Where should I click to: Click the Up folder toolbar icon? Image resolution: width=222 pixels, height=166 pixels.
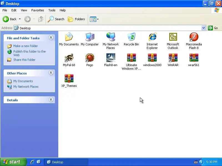pos(41,19)
